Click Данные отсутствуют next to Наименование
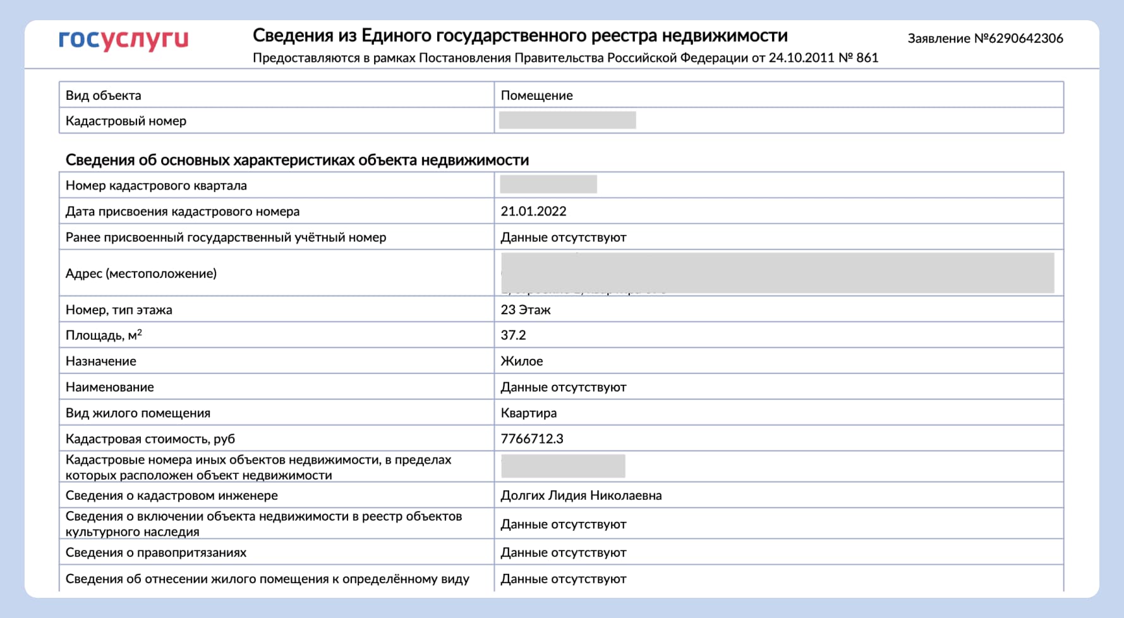1124x618 pixels. coord(563,387)
